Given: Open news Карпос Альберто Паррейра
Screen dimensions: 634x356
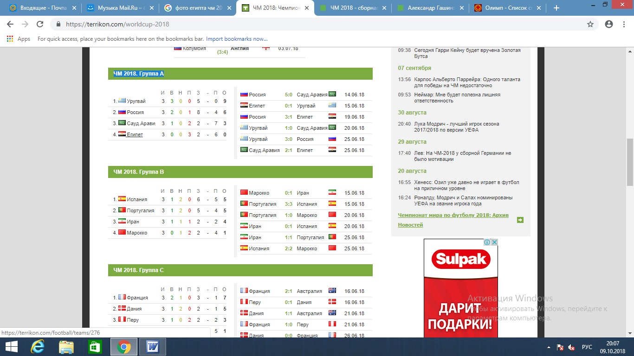Looking at the screenshot, I should point(467,83).
